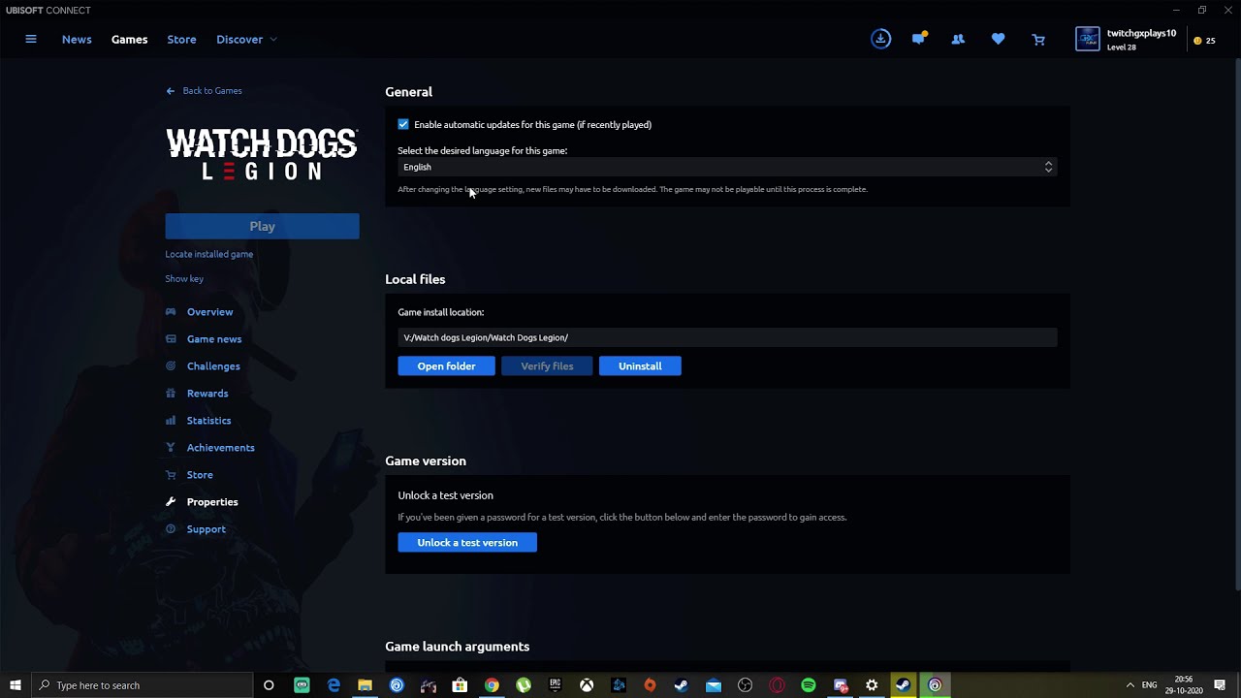The image size is (1241, 698).
Task: Open OBS Studio from the taskbar
Action: [745, 685]
